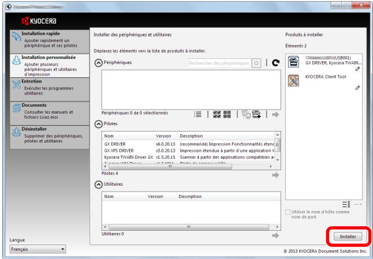Select GX DRIVER row in Pilotes
373x259 pixels.
(x=188, y=144)
